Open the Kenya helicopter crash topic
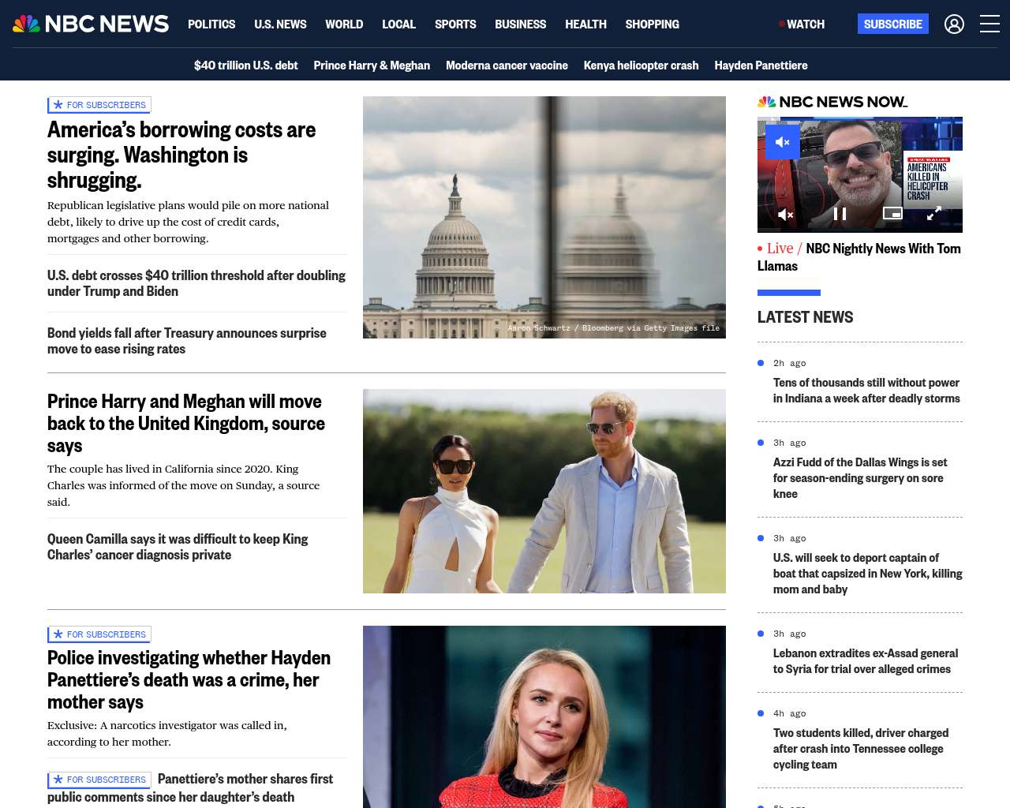Image resolution: width=1010 pixels, height=808 pixels. 641,65
